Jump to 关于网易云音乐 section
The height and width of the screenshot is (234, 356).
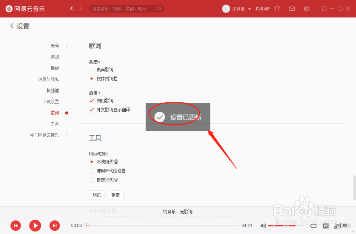44,135
